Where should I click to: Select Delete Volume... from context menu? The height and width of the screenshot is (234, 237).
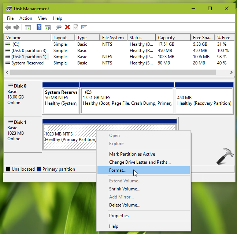pyautogui.click(x=125, y=205)
